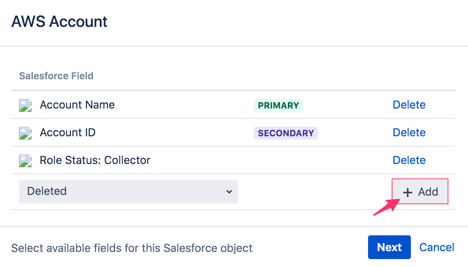Click the AWS Account dialog title
The height and width of the screenshot is (267, 468).
coord(59,22)
